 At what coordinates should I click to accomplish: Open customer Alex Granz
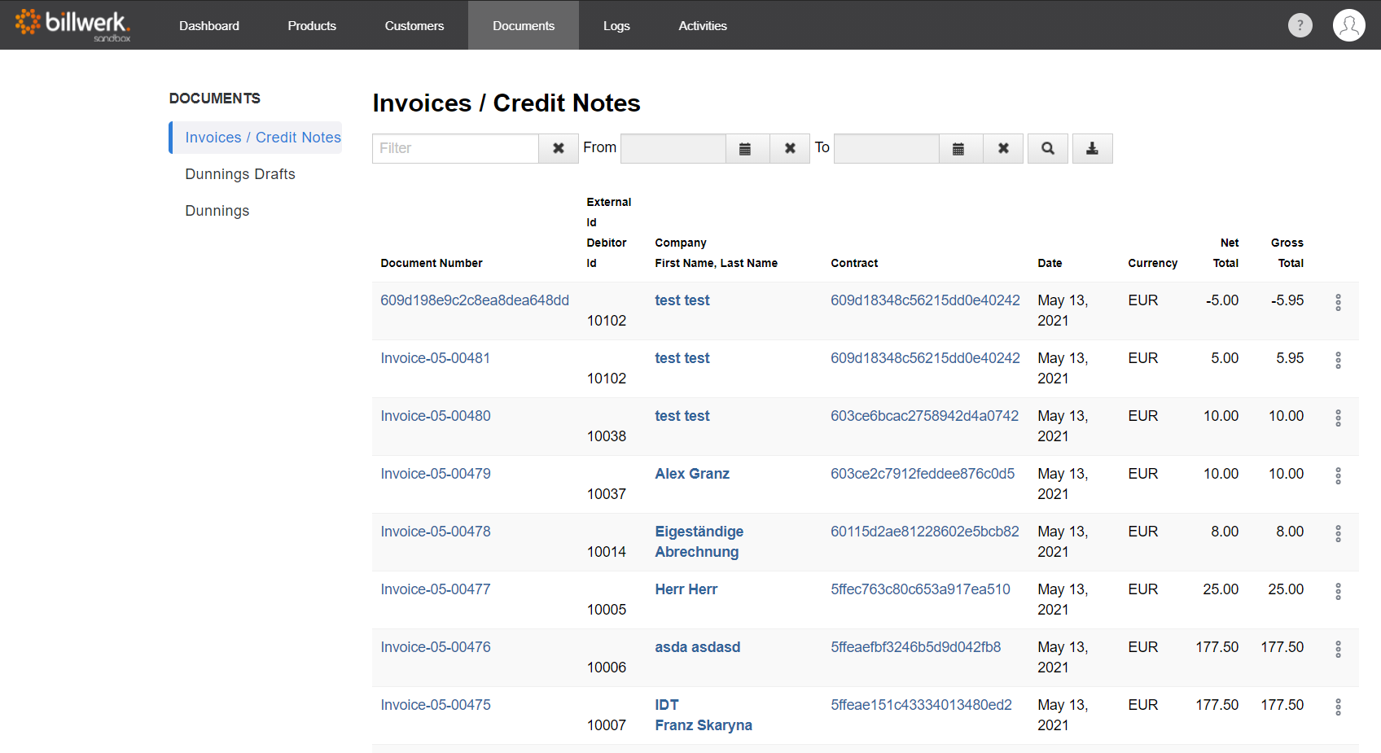[692, 474]
